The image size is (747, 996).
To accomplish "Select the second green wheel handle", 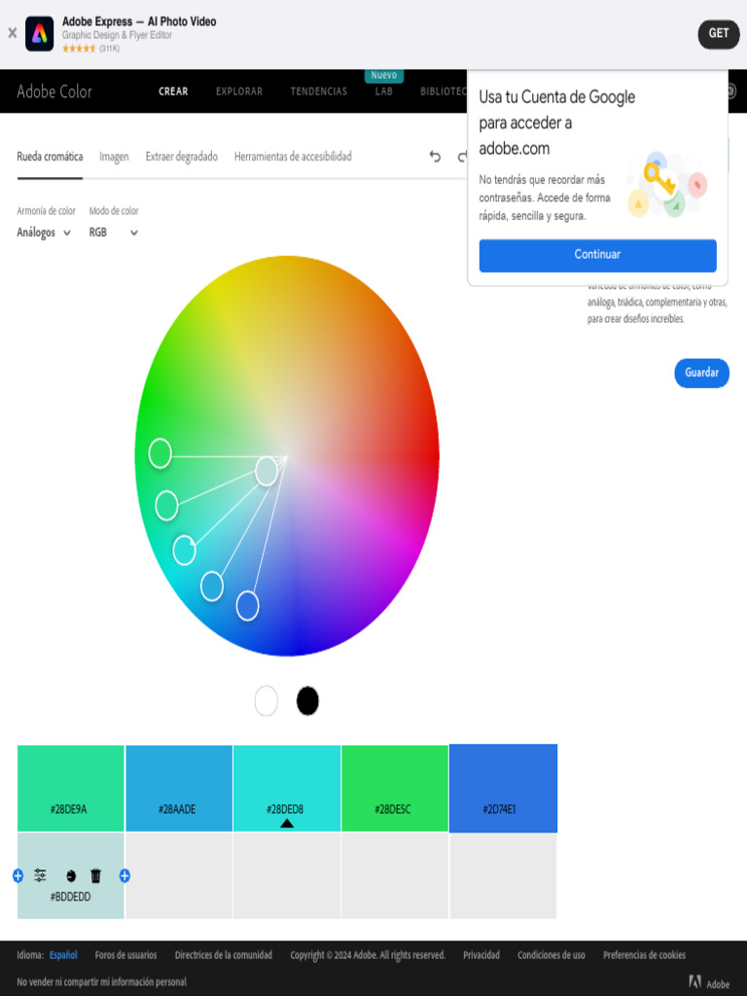I will click(166, 506).
